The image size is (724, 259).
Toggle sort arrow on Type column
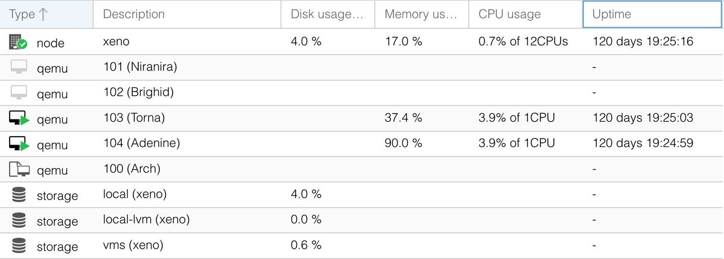click(43, 14)
